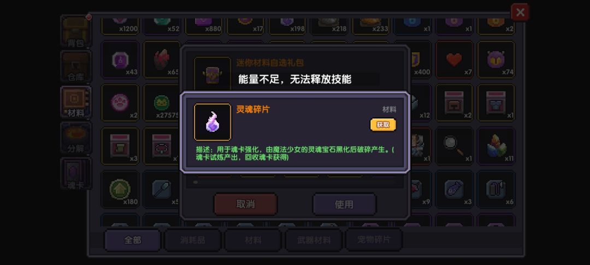Open the 背包 sidebar tab

pos(75,32)
